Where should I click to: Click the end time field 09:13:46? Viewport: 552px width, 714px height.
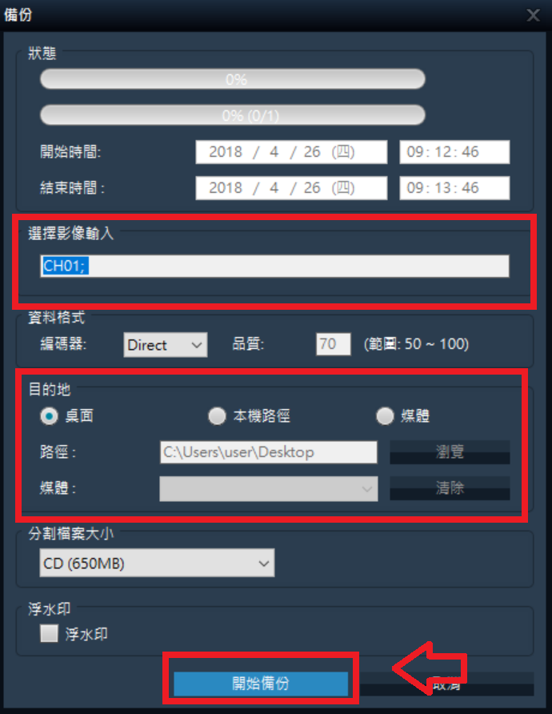[x=454, y=187]
